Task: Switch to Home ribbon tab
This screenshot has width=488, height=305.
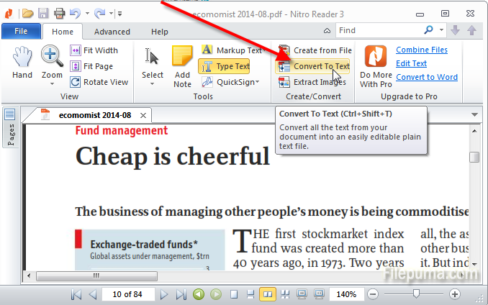Action: click(63, 32)
